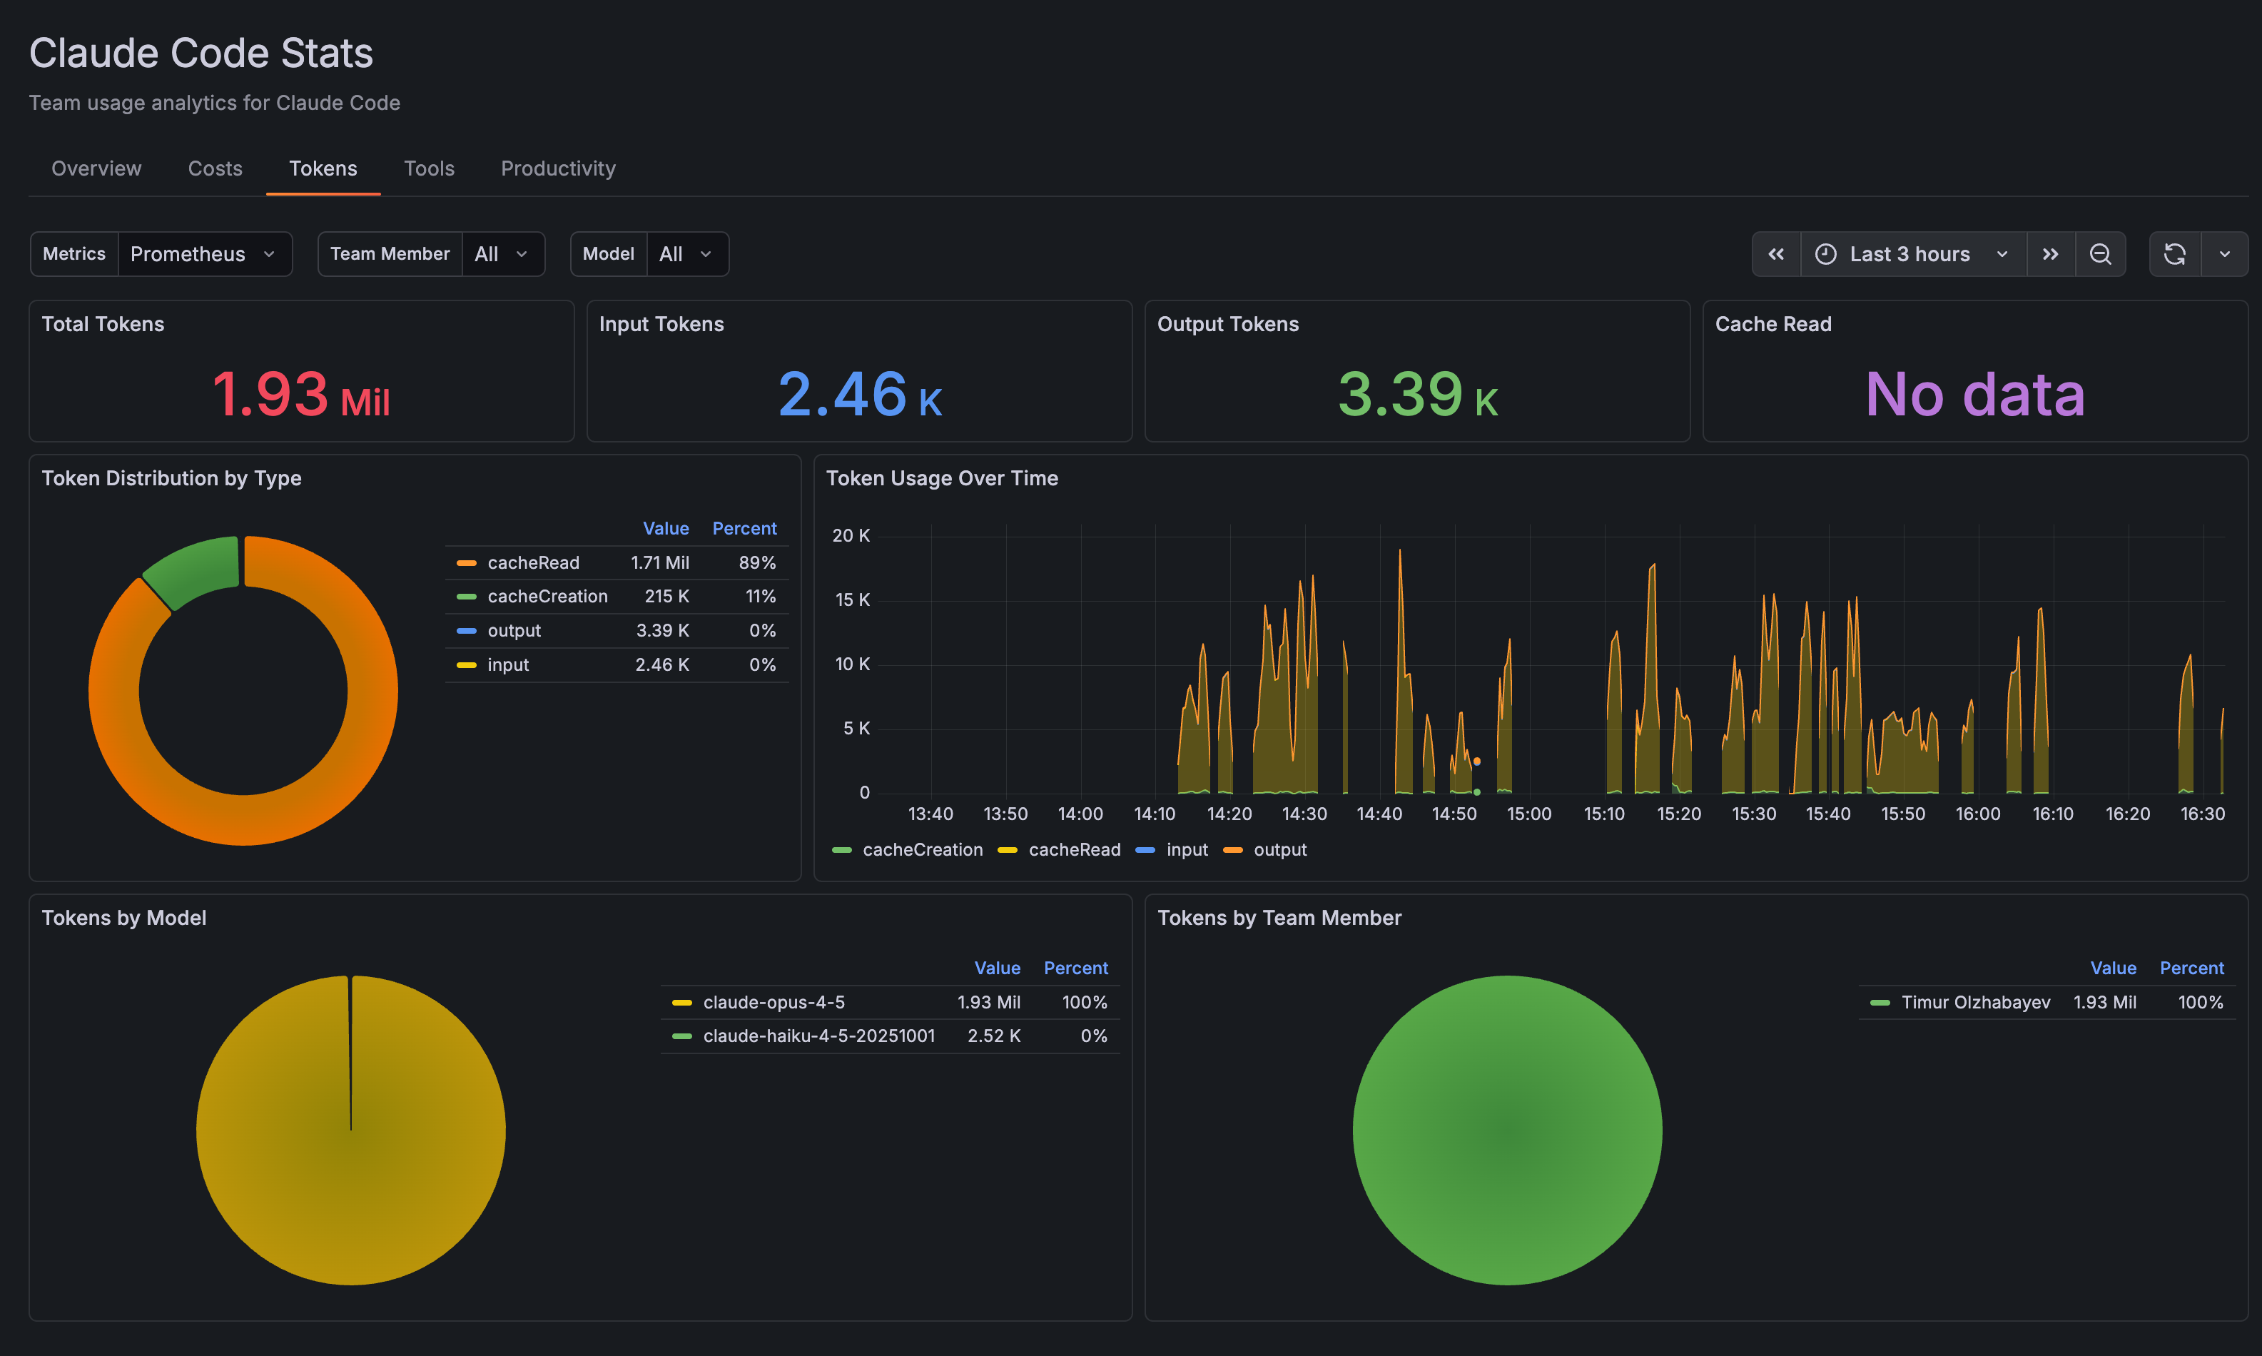The height and width of the screenshot is (1356, 2262).
Task: Click the zoom out time range icon
Action: pyautogui.click(x=2099, y=254)
